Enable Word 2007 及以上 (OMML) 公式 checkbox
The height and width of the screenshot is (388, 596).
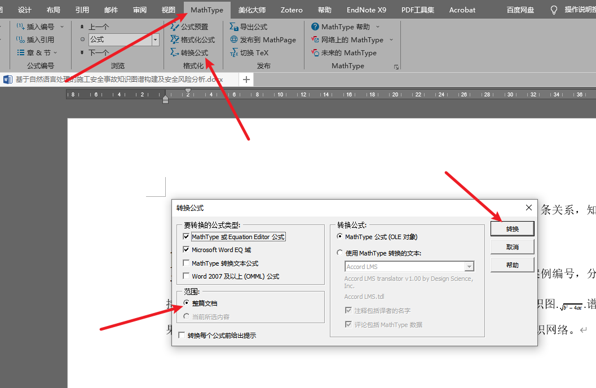tap(186, 276)
